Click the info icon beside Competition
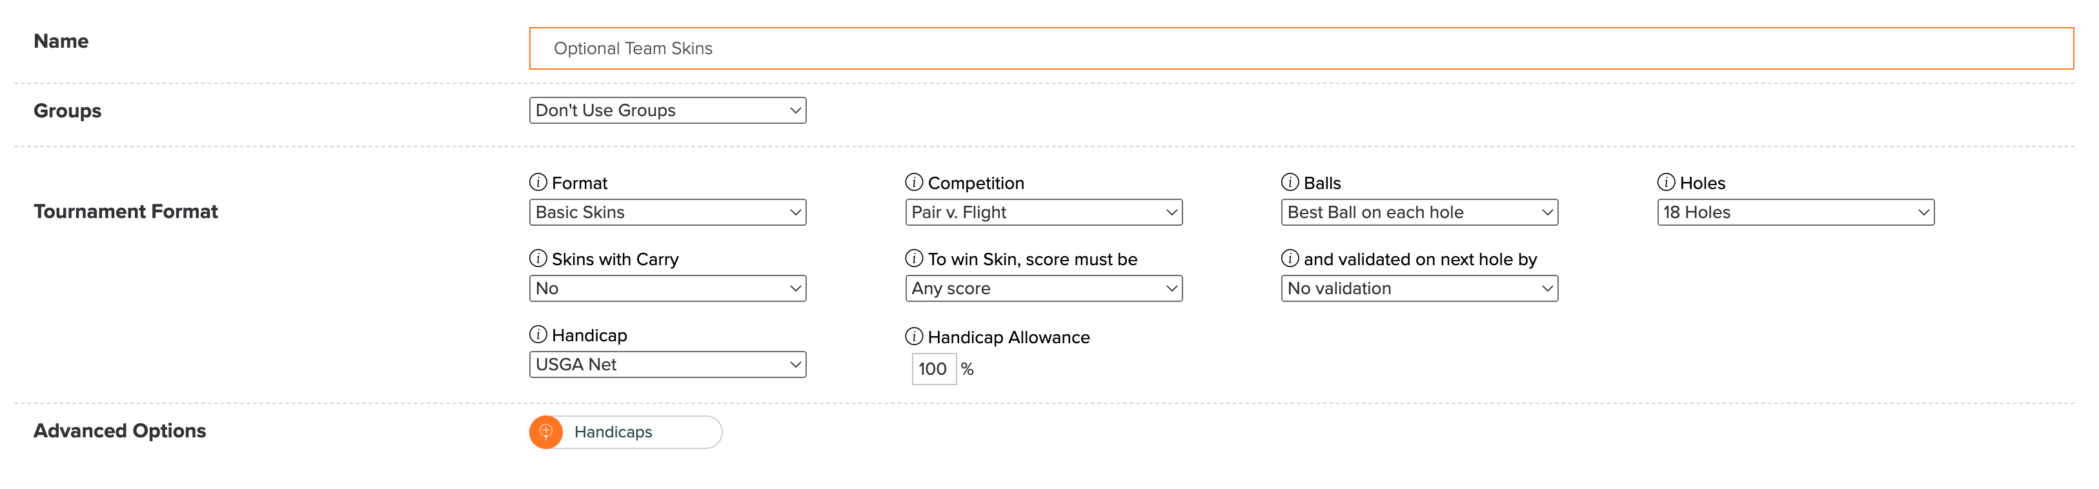The image size is (2099, 489). [x=914, y=182]
